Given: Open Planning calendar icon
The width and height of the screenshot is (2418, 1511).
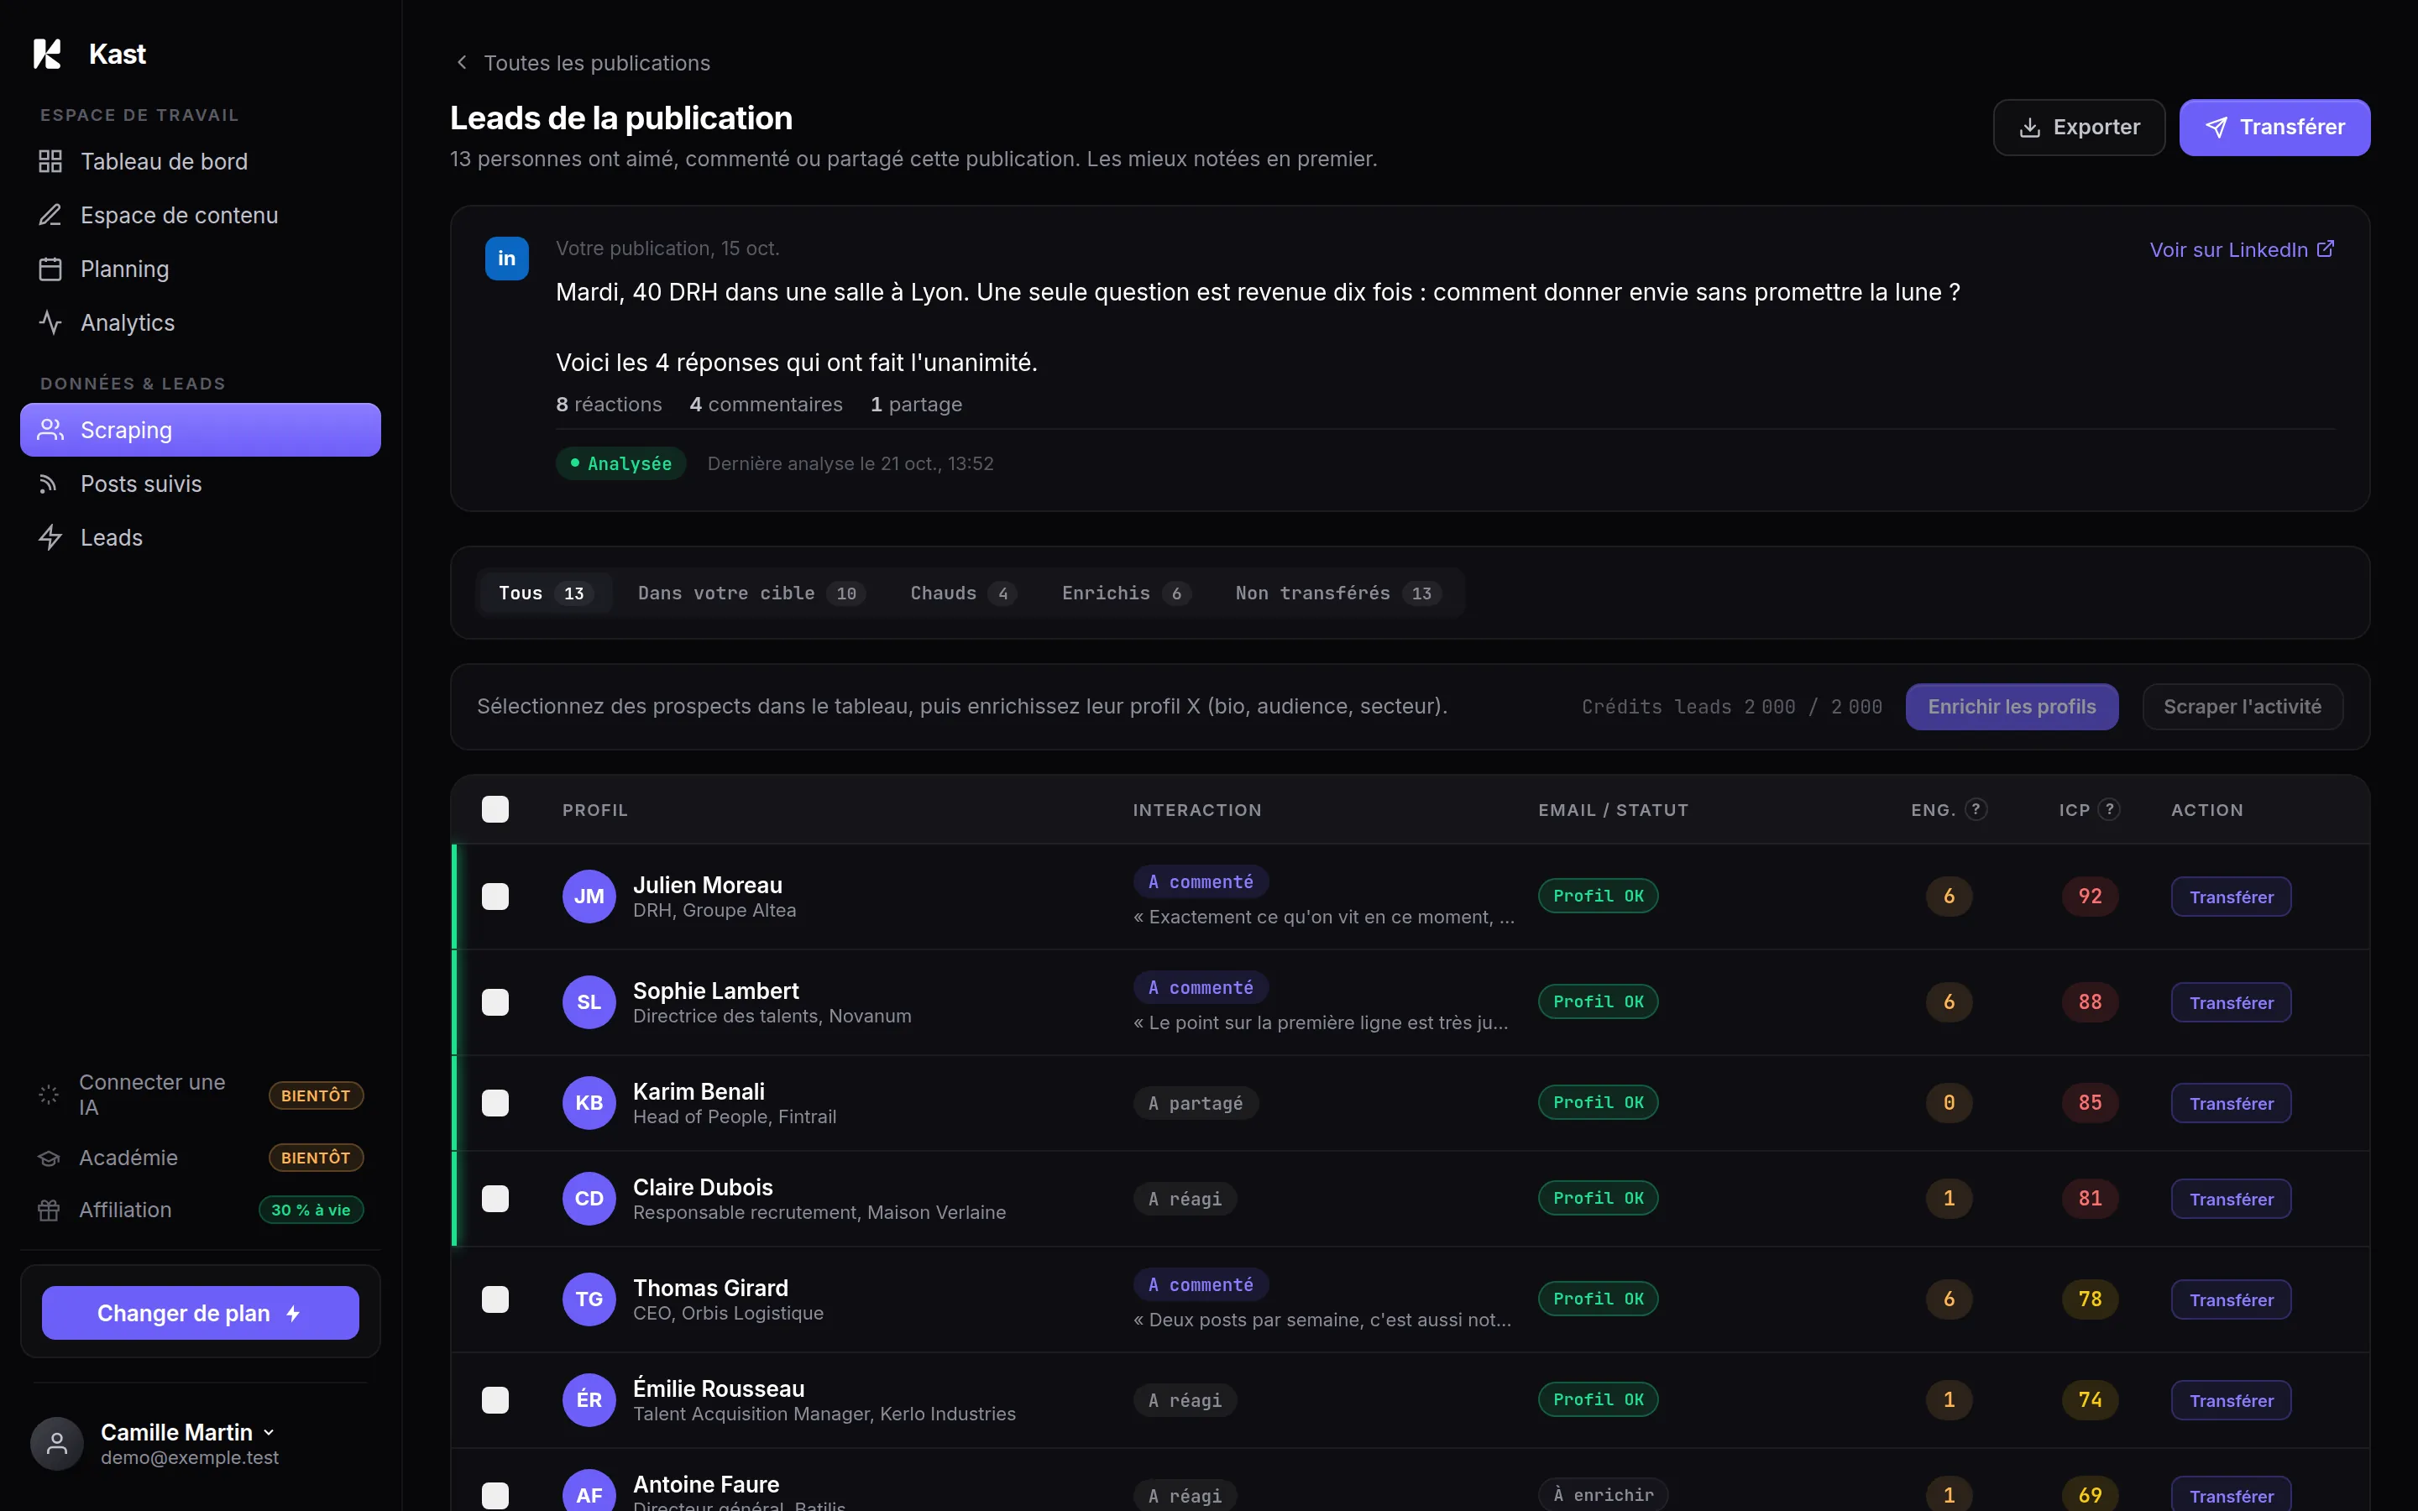Looking at the screenshot, I should coord(50,269).
